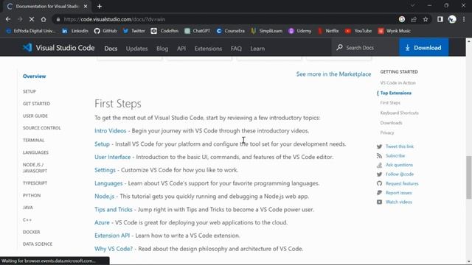Open the ChatGPT bookmark
The width and height of the screenshot is (472, 265).
coord(197,31)
